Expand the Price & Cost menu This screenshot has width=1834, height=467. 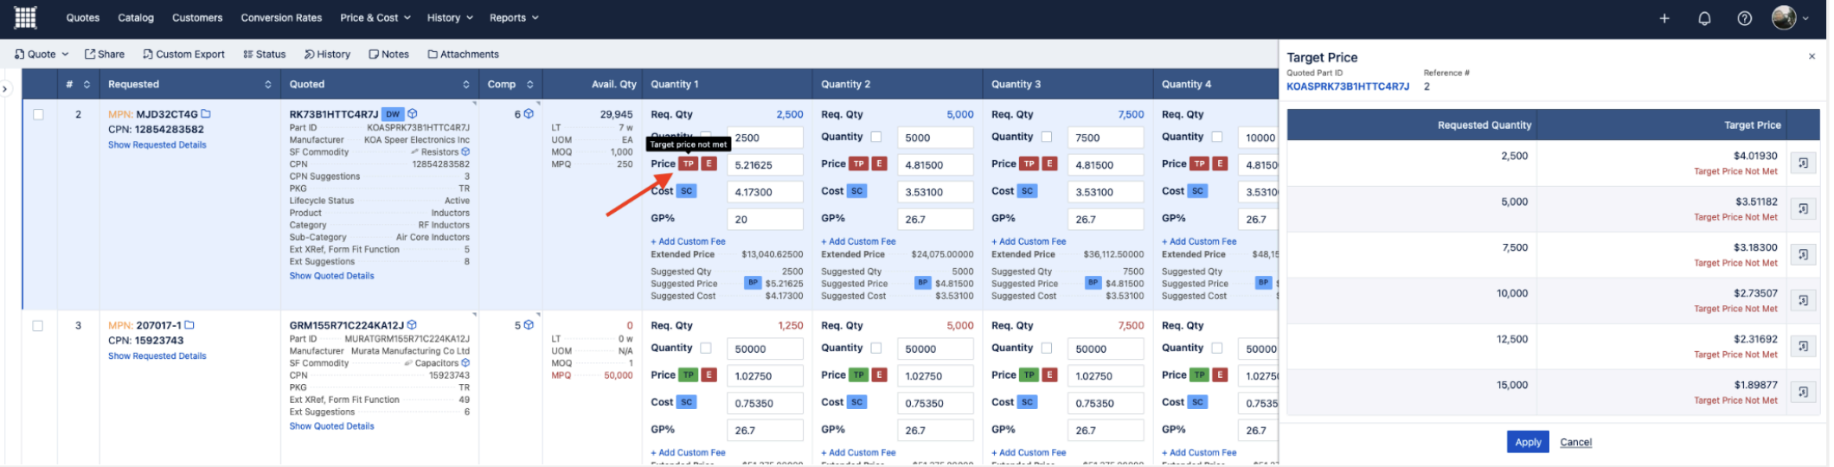coord(375,17)
